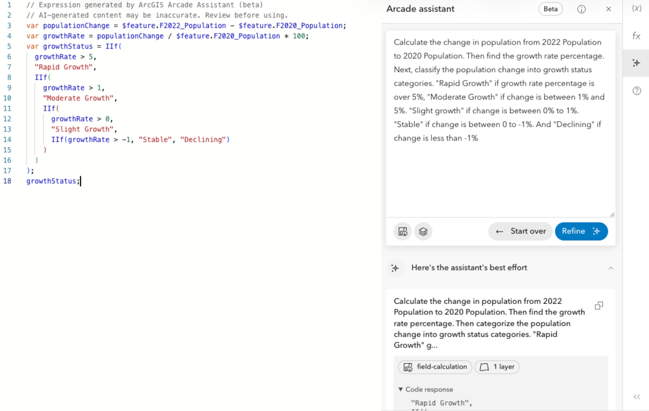The height and width of the screenshot is (411, 649).
Task: Click the field-calculation tag chip
Action: click(435, 367)
